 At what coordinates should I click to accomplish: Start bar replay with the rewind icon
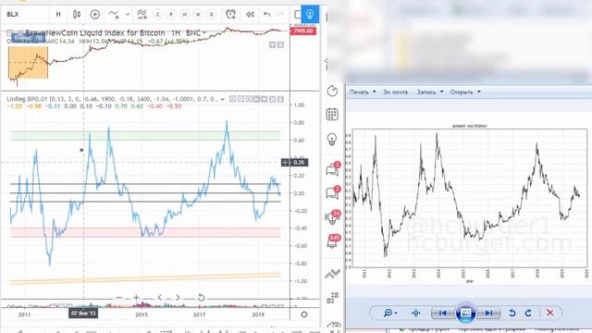tap(250, 15)
